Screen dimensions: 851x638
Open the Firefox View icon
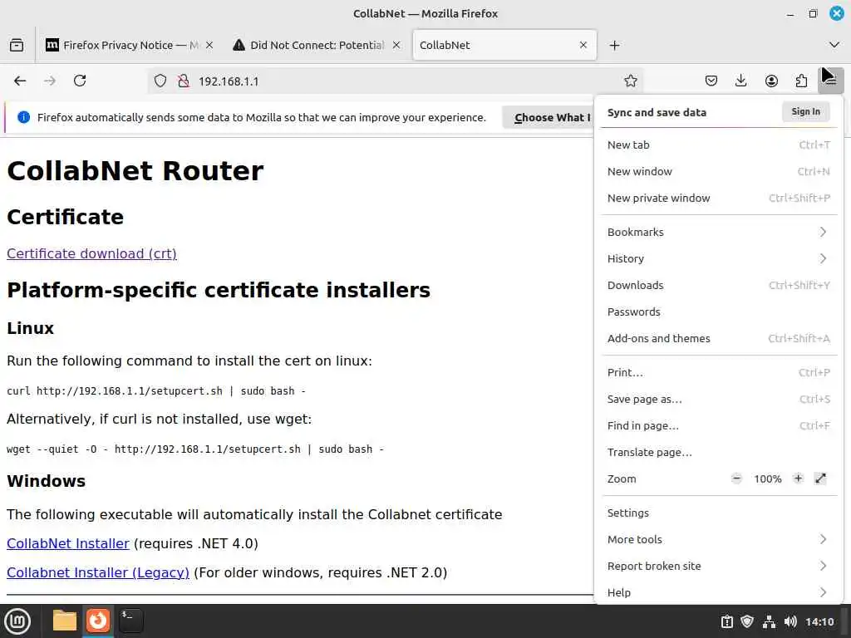[x=17, y=45]
